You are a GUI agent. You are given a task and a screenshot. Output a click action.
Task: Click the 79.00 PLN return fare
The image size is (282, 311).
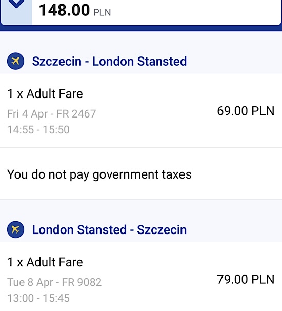point(246,279)
